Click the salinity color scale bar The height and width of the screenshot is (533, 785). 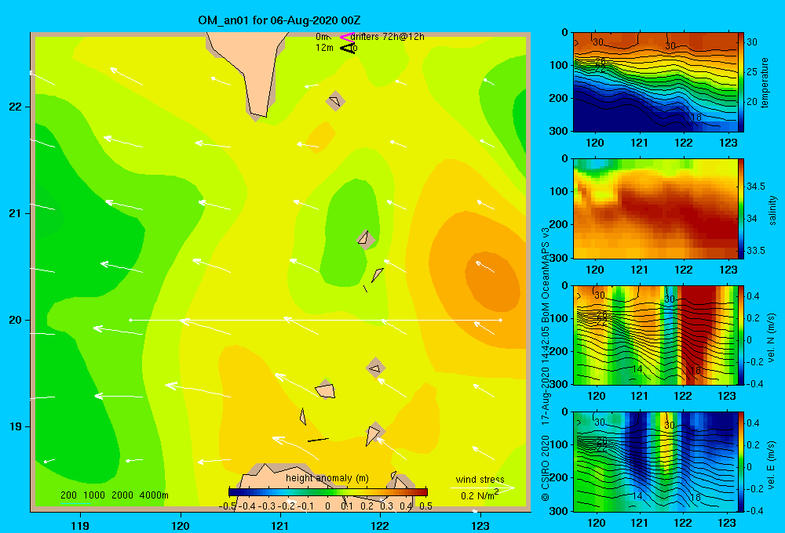click(741, 208)
